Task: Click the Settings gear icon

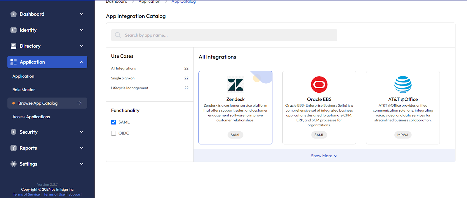Action: 13,164
